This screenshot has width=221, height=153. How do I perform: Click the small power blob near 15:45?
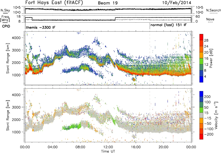[134, 79]
